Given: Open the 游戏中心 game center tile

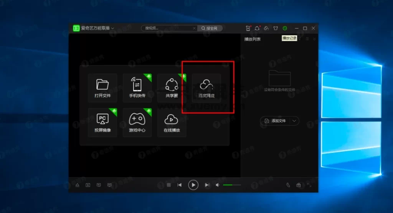Looking at the screenshot, I should [x=137, y=122].
